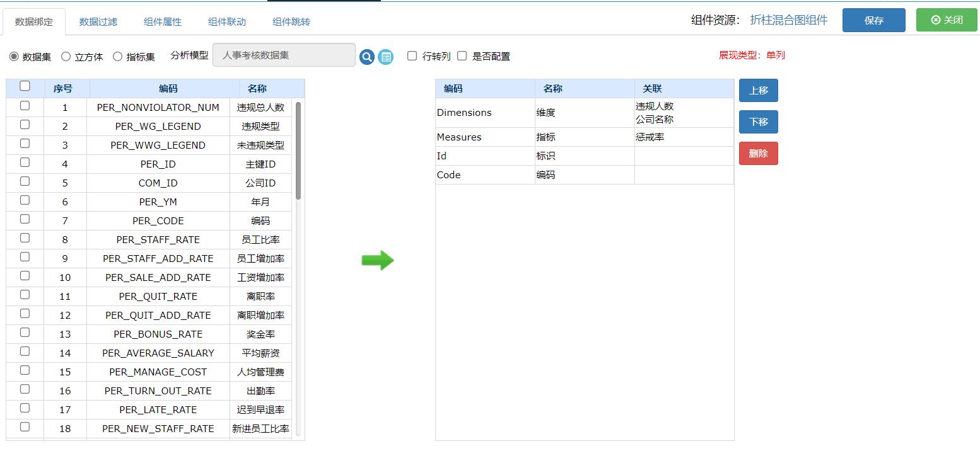Select the 数据集 radio button
Image resolution: width=980 pixels, height=456 pixels.
pyautogui.click(x=14, y=55)
